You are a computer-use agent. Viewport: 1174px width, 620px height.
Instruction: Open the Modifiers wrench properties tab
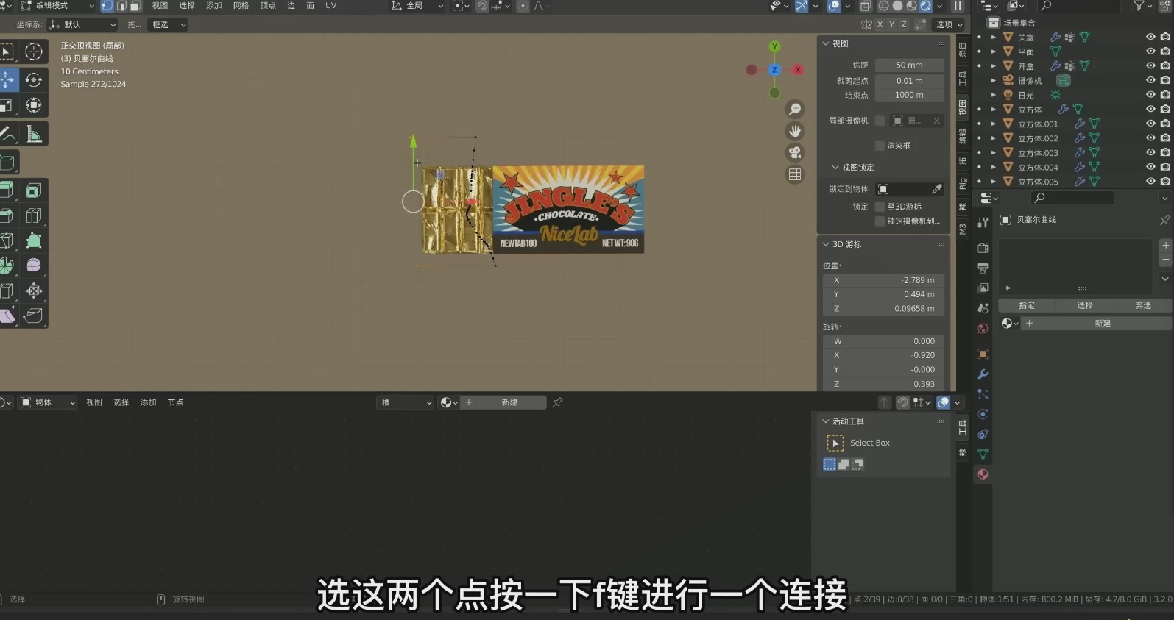(983, 374)
